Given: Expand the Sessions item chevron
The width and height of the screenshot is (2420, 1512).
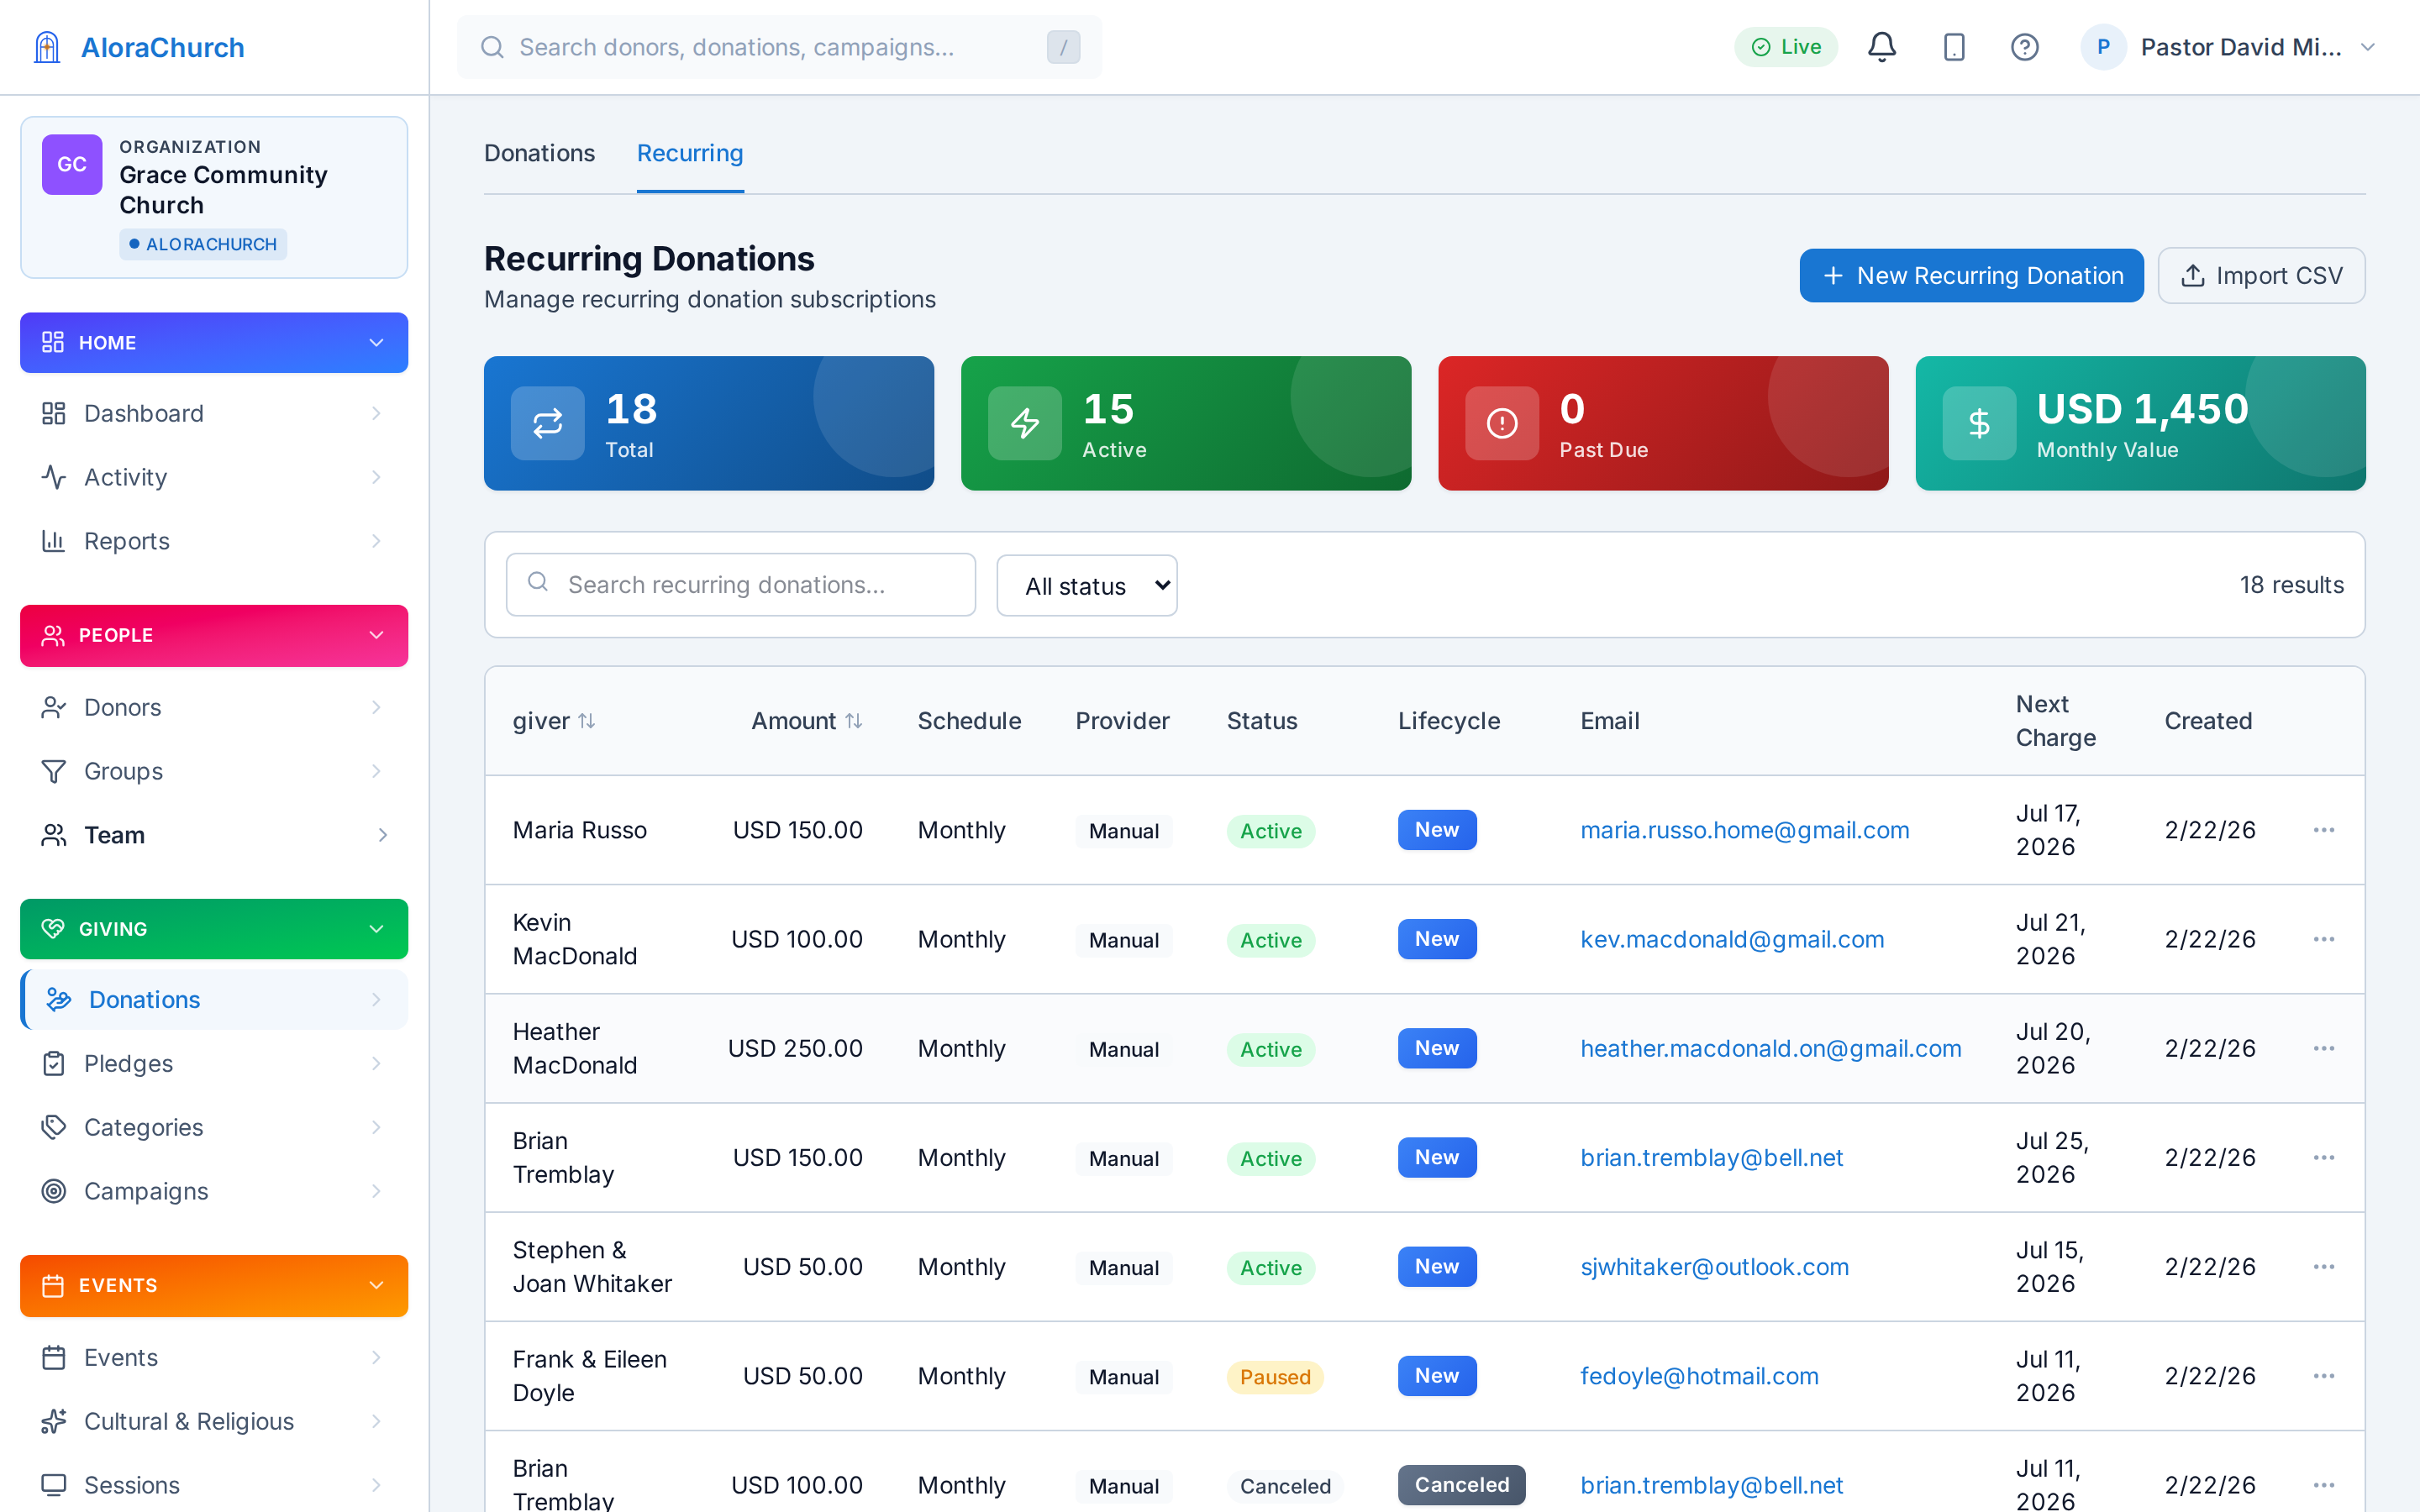Looking at the screenshot, I should pyautogui.click(x=376, y=1485).
